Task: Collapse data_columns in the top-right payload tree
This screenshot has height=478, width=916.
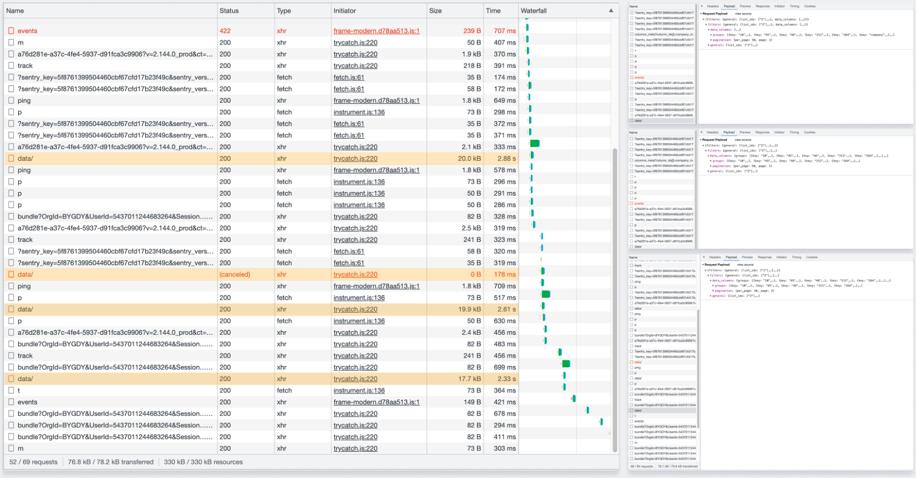Action: pos(709,30)
